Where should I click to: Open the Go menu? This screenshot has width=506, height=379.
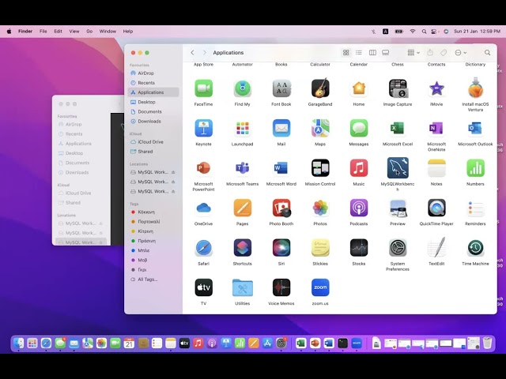pyautogui.click(x=89, y=32)
